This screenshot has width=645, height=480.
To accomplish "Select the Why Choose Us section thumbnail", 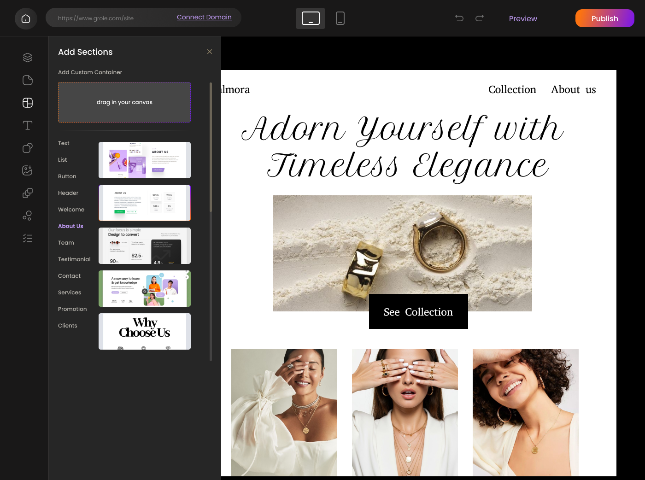I will [144, 331].
